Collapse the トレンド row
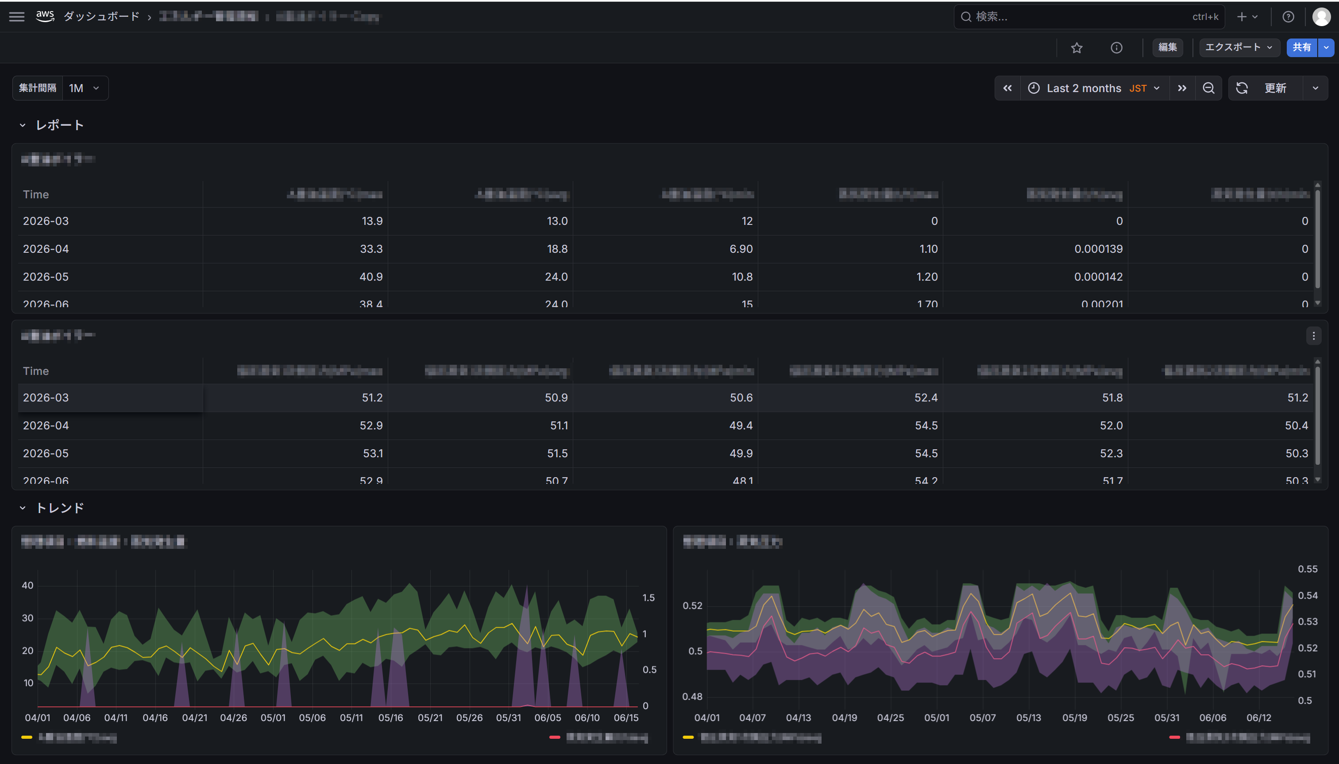The image size is (1339, 764). tap(23, 508)
